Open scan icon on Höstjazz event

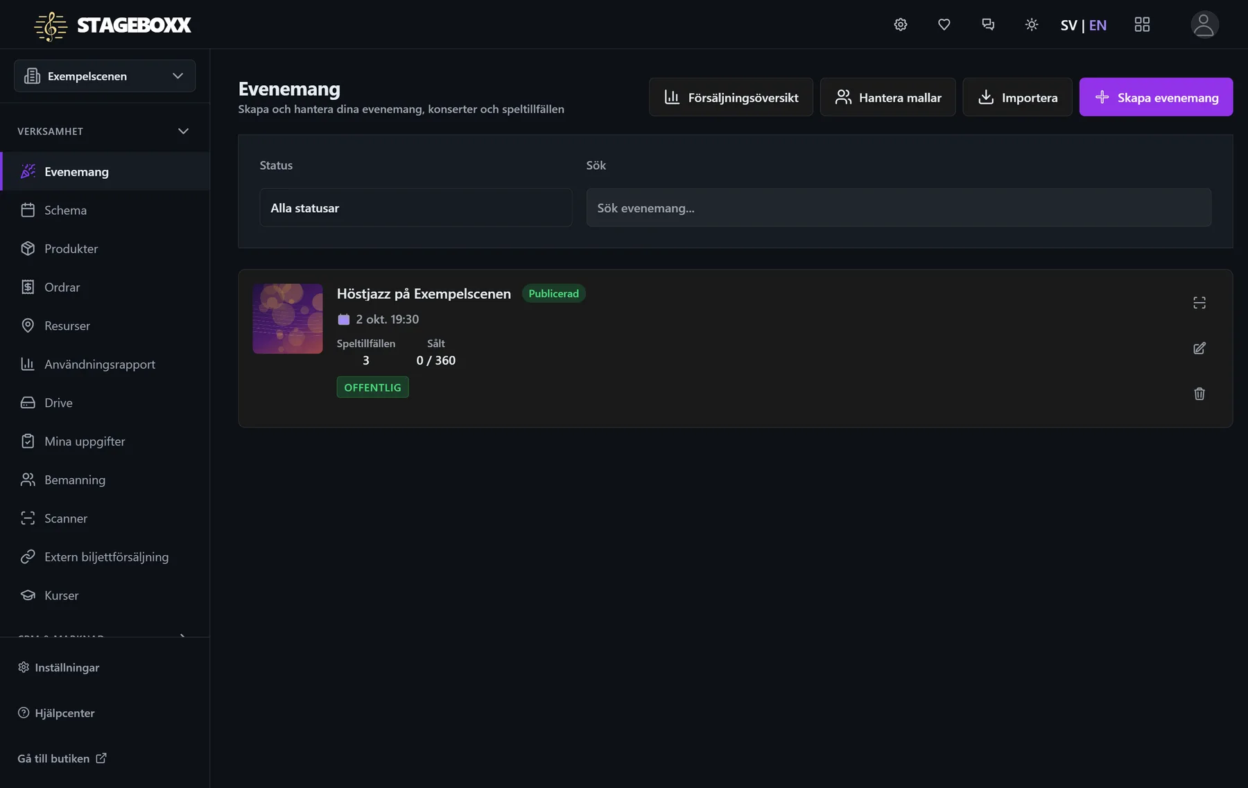(1199, 303)
